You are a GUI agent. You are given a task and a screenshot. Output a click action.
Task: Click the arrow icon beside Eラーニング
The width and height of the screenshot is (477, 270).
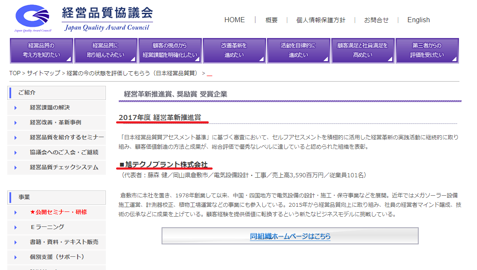pyautogui.click(x=15, y=227)
